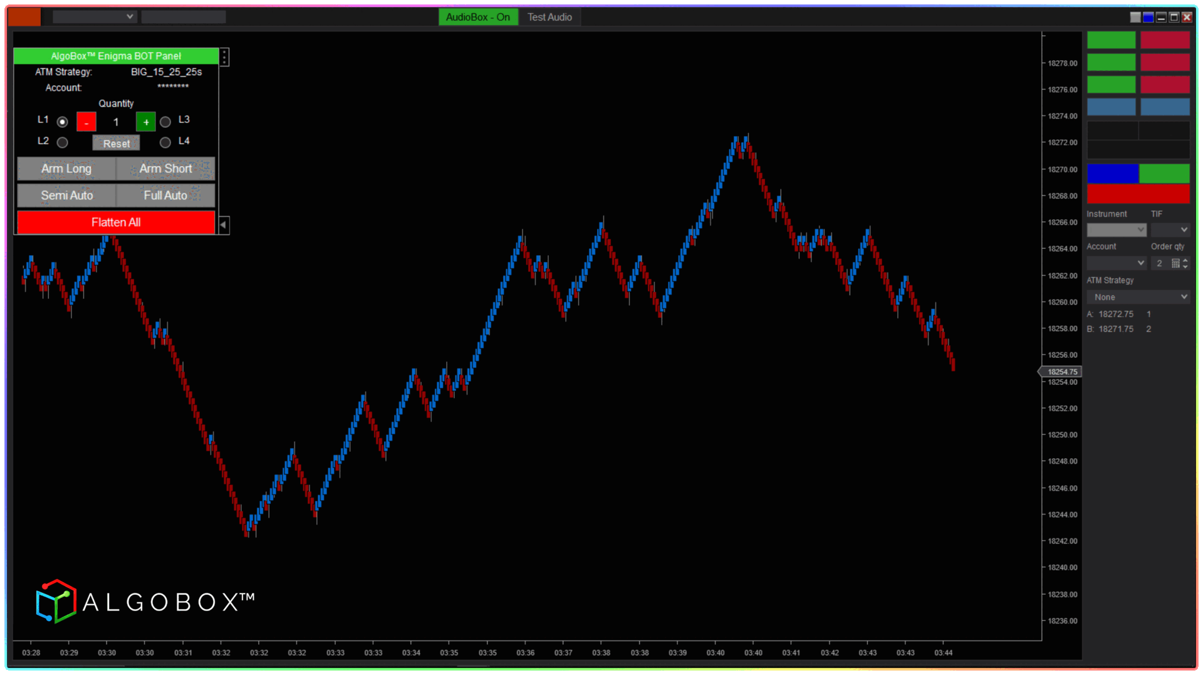Expand the TIF dropdown
This screenshot has width=1203, height=675.
click(1170, 230)
